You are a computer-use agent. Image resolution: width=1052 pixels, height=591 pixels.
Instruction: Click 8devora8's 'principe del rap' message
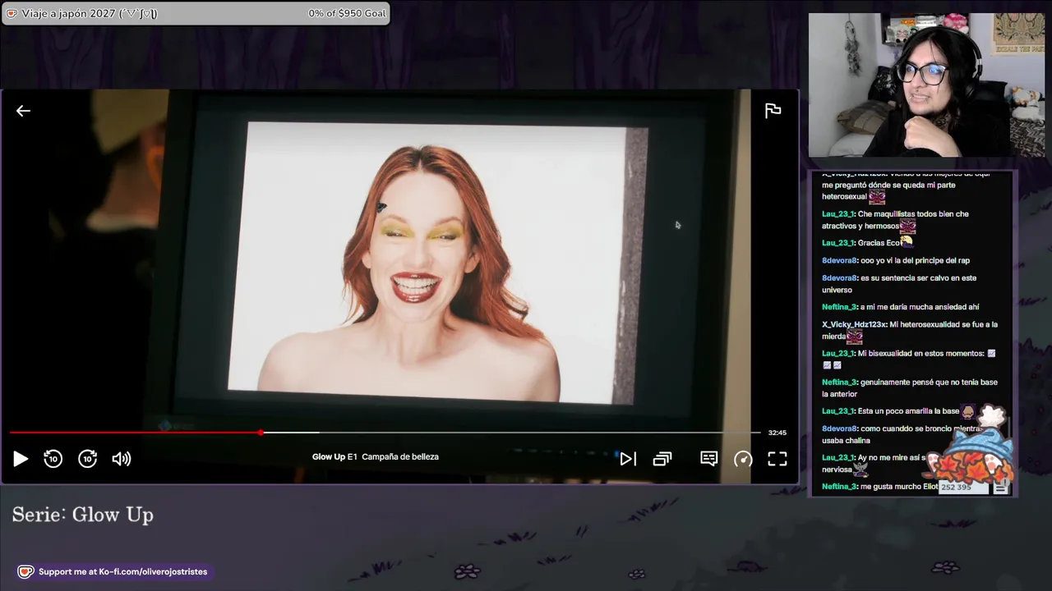[x=896, y=260]
